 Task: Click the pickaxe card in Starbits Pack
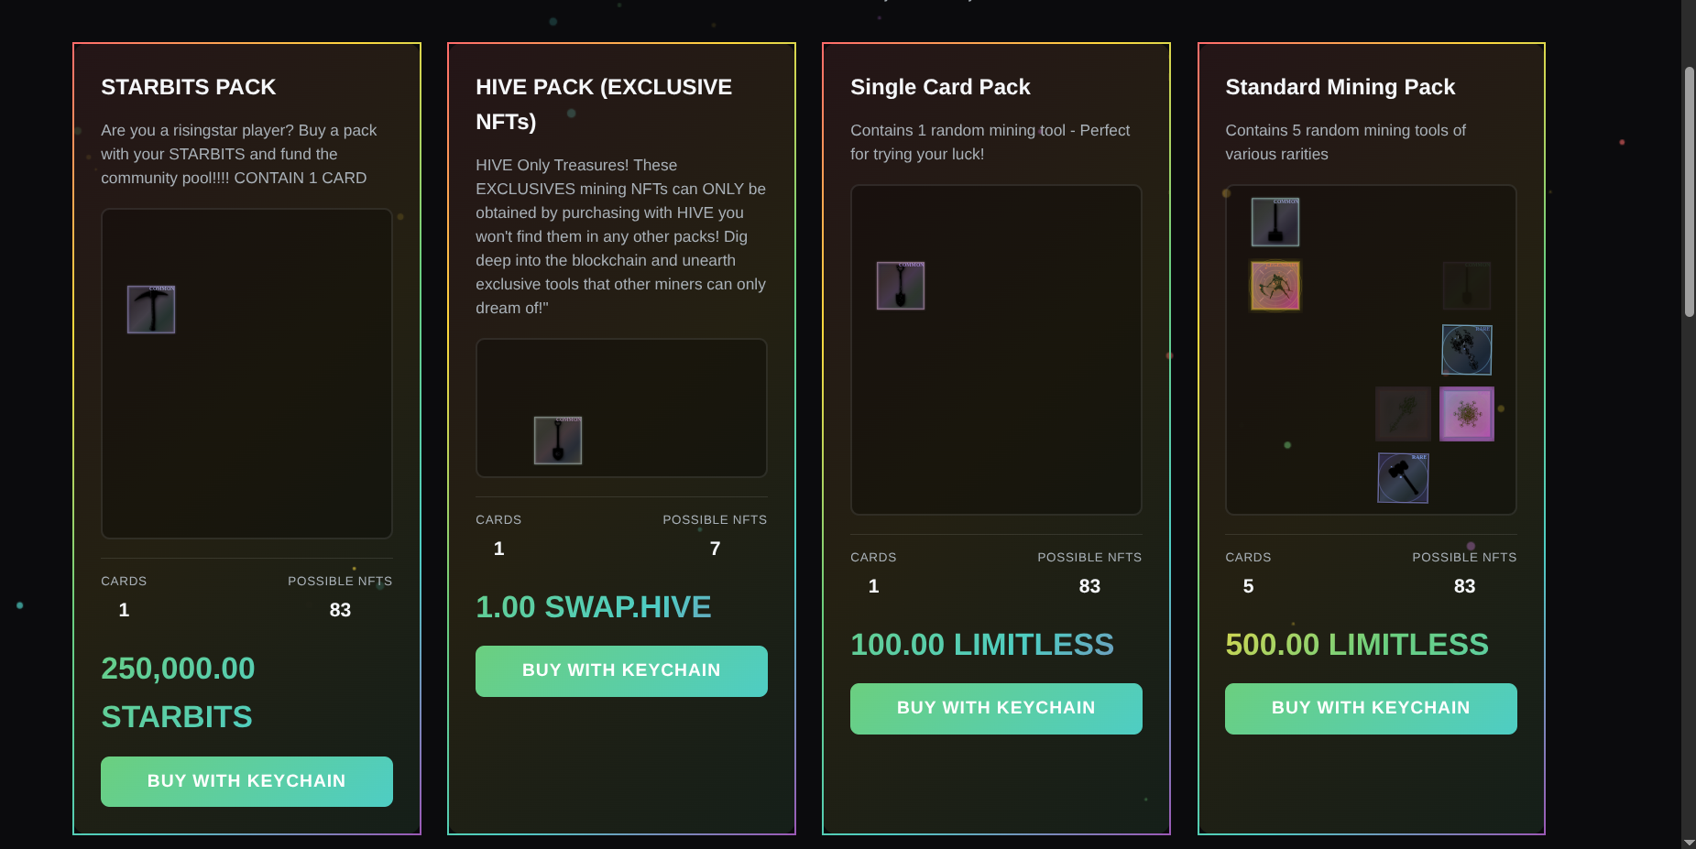[x=151, y=310]
